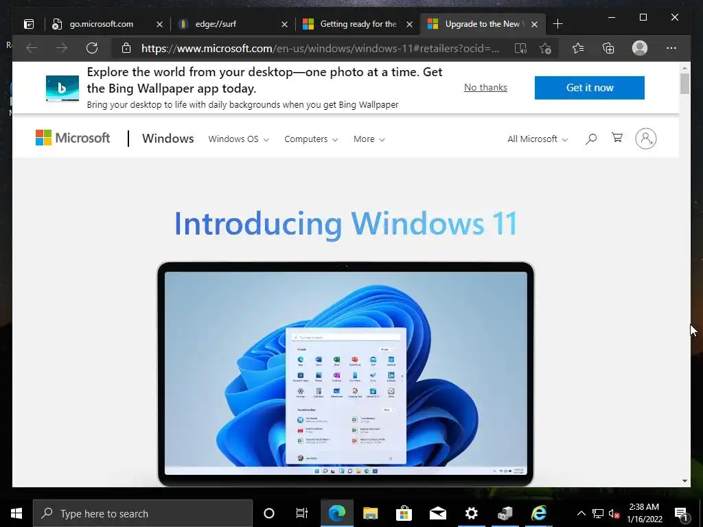This screenshot has width=703, height=527.
Task: Click the taskbar clock and date
Action: (644, 513)
